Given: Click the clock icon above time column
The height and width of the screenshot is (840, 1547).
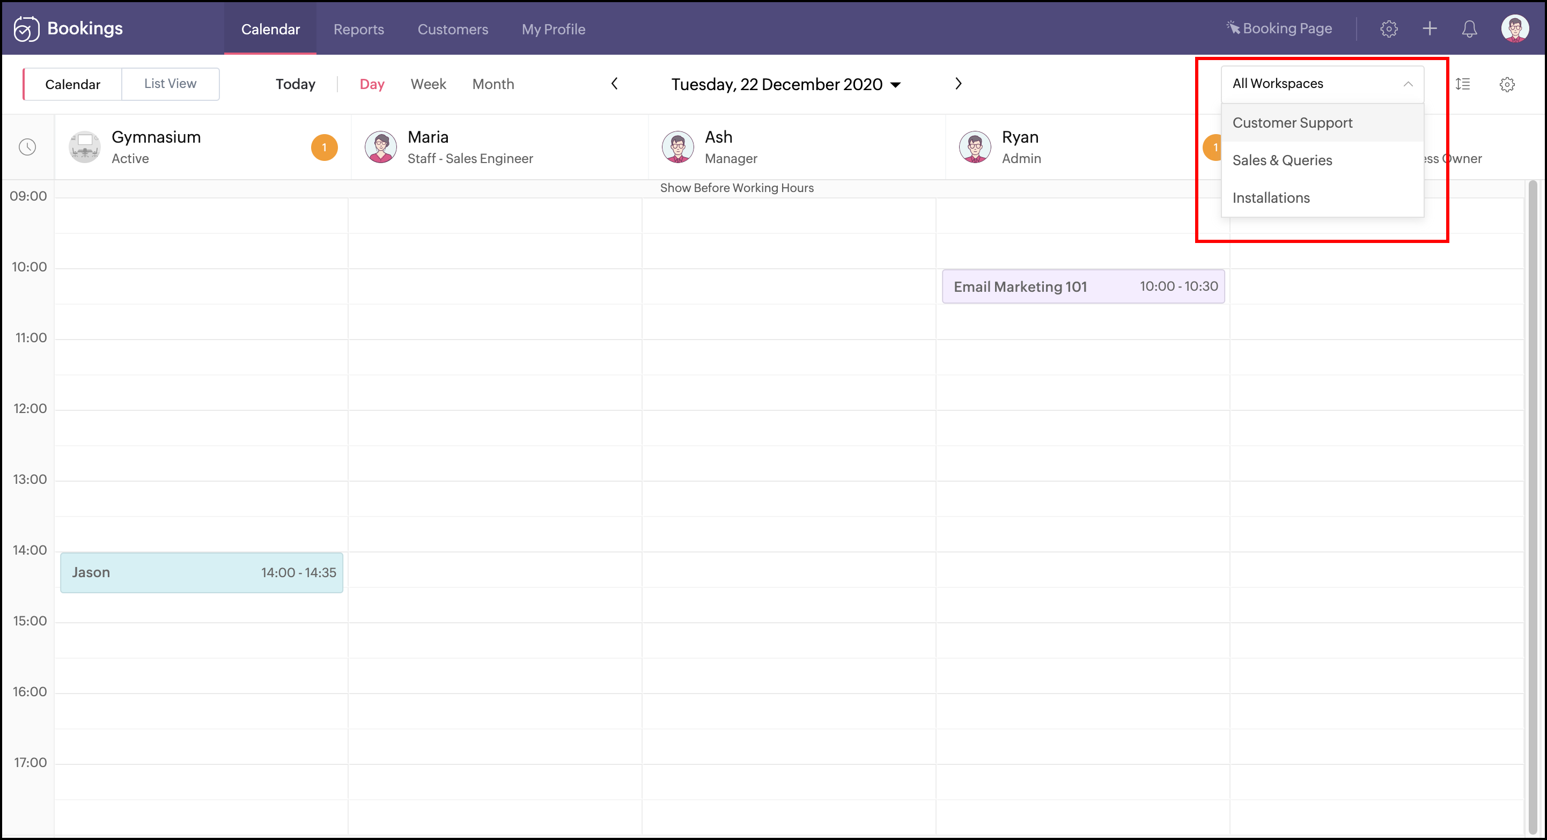Looking at the screenshot, I should pyautogui.click(x=28, y=147).
